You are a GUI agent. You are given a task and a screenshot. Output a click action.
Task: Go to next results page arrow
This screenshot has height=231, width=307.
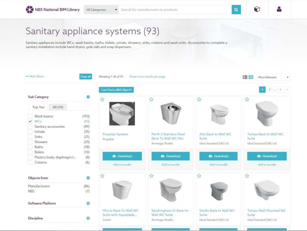pos(287,90)
